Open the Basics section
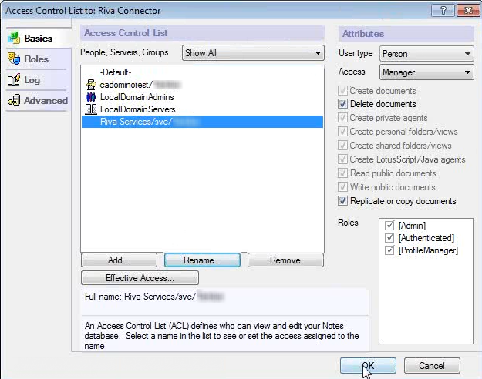This screenshot has width=482, height=379. pyautogui.click(x=38, y=38)
